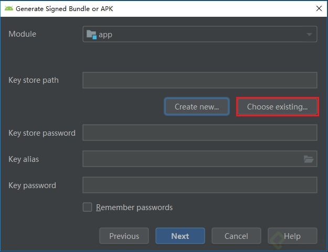Focus the Key password input box
328x252 pixels.
199,185
